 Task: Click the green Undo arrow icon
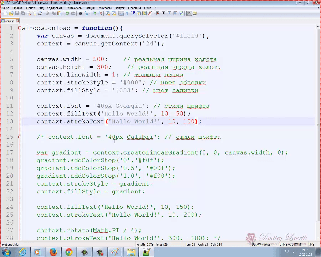[67, 14]
